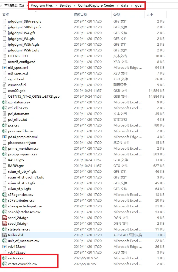Select file nitf_spec.xsd
This screenshot has height=272, width=178.
pos(18,73)
